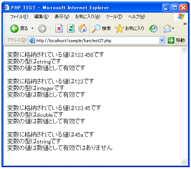
Task: Click the page icon in address bar
Action: click(x=32, y=40)
